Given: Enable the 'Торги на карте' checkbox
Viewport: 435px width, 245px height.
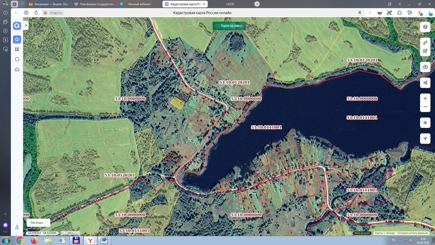Looking at the screenshot, I should pos(217,26).
